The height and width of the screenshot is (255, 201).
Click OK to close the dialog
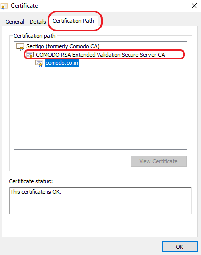[180, 247]
